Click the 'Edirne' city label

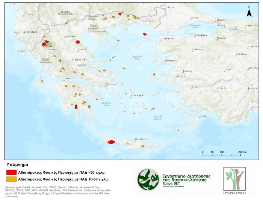169,7
